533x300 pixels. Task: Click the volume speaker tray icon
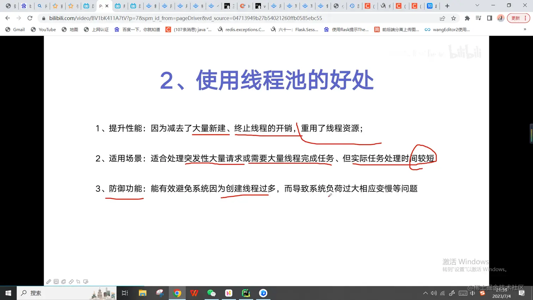434,293
